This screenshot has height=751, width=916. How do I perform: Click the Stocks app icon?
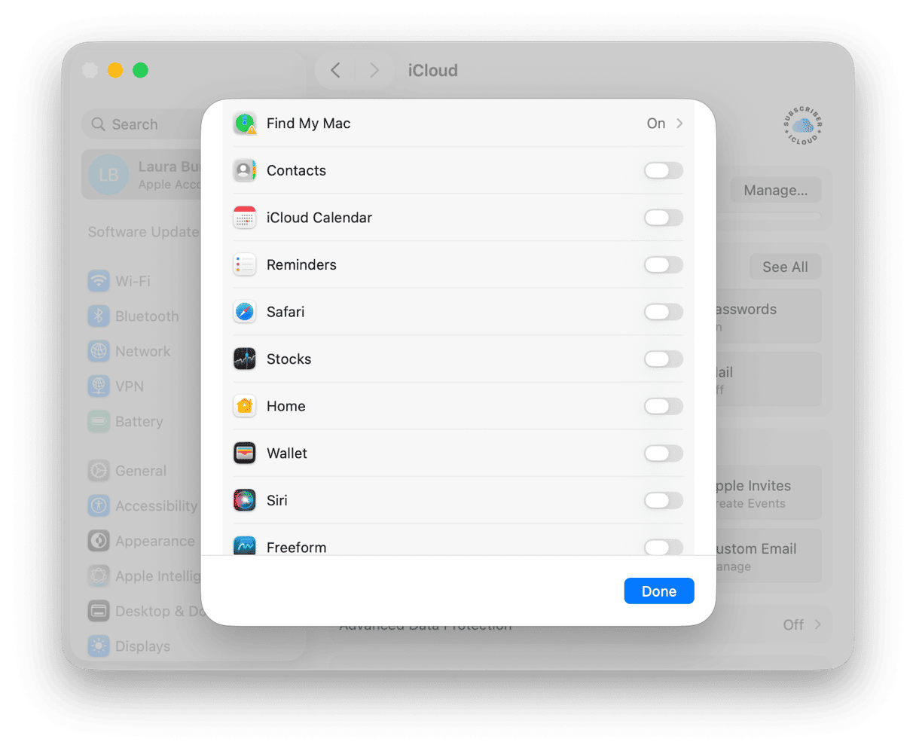(x=245, y=359)
